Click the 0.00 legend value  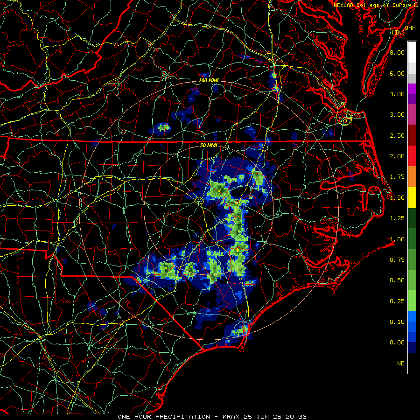[x=397, y=343]
